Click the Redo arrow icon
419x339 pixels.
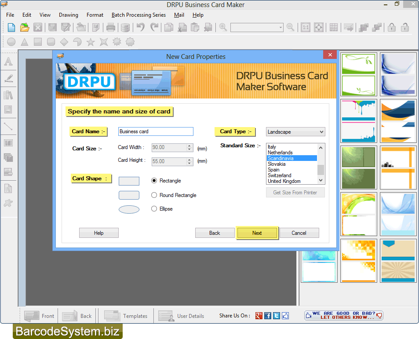click(x=154, y=27)
